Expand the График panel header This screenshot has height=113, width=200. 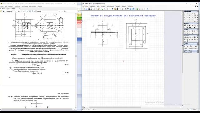191,43
